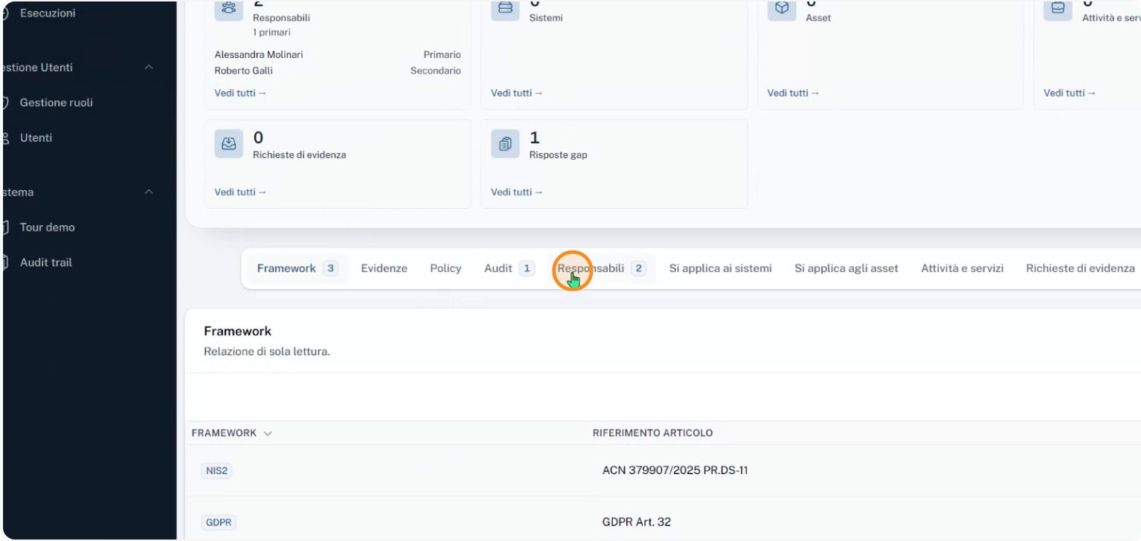Collapse the Gestione Utenti sidebar section
The height and width of the screenshot is (541, 1141).
point(149,68)
